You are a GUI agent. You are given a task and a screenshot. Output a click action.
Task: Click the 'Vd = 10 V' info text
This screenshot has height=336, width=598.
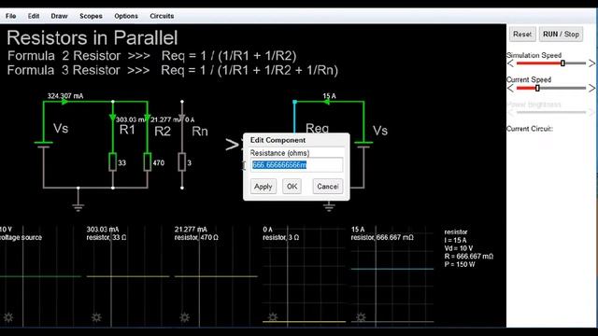tap(459, 248)
